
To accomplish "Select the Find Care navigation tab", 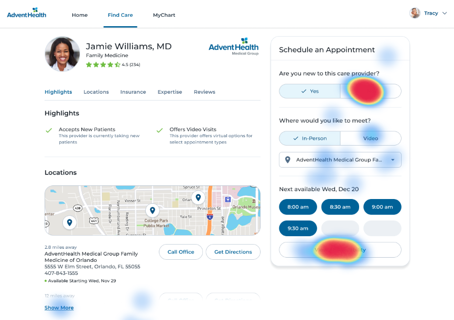I will click(120, 15).
